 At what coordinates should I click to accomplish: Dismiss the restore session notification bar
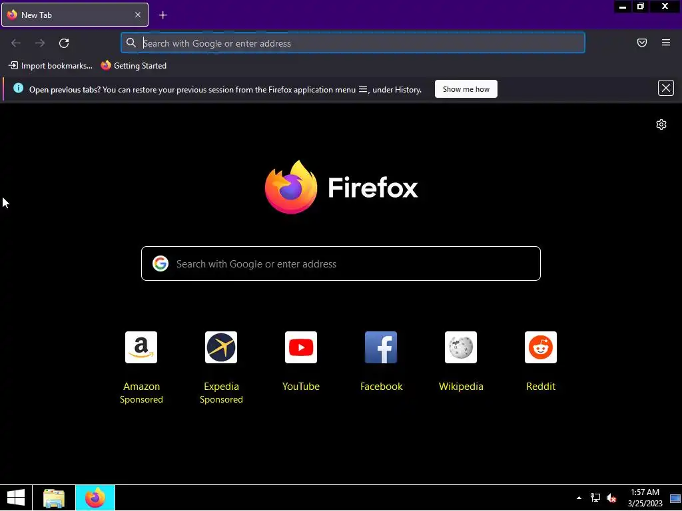665,88
